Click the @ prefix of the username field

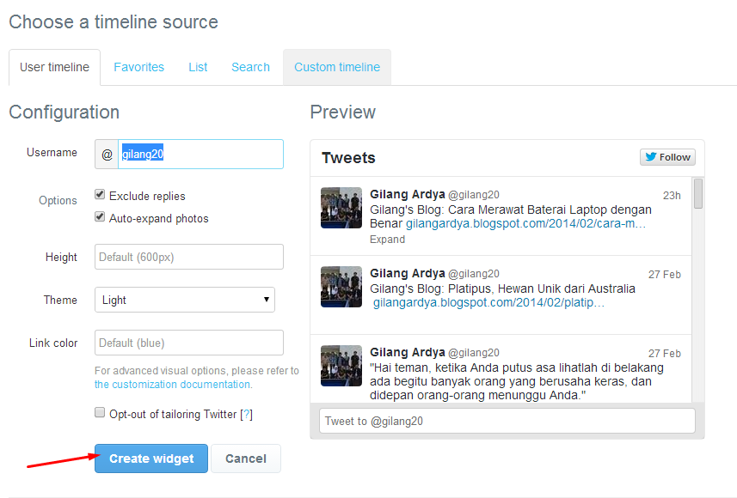[x=107, y=154]
